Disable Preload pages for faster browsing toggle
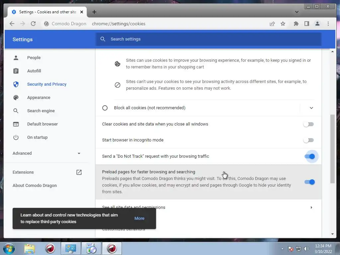This screenshot has height=255, width=340. (310, 182)
